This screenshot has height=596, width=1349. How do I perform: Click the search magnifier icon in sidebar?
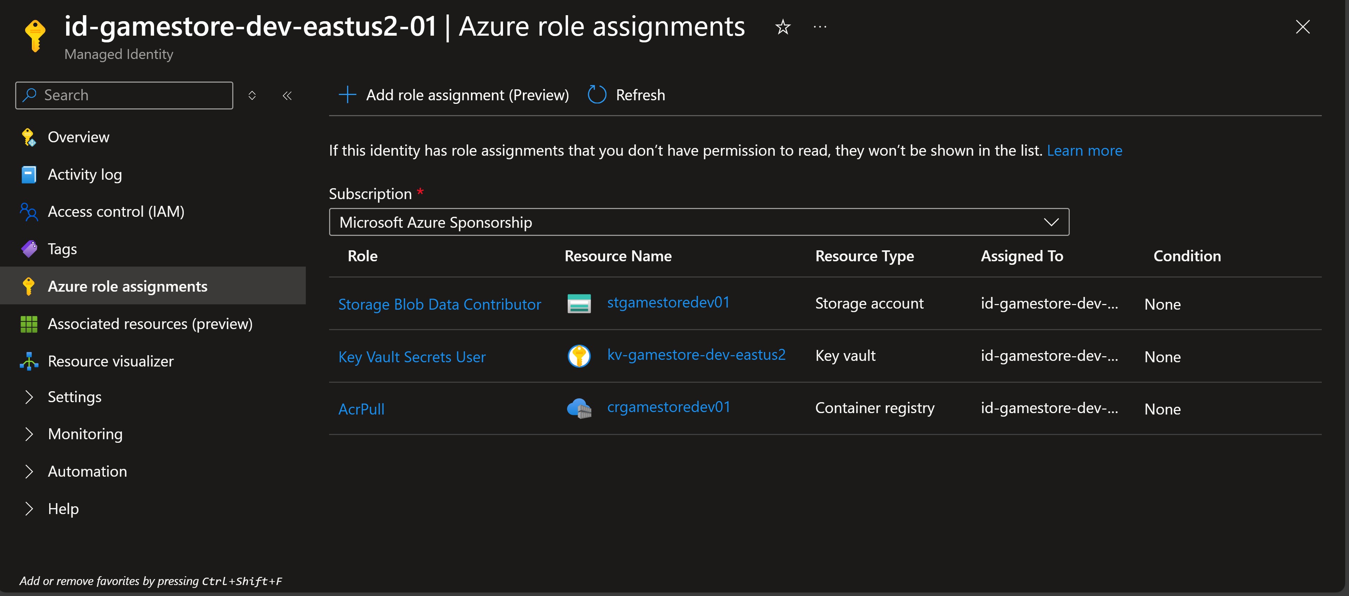click(30, 95)
